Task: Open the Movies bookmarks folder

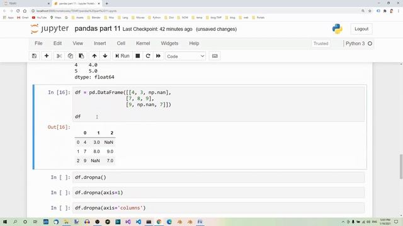Action: (x=138, y=18)
